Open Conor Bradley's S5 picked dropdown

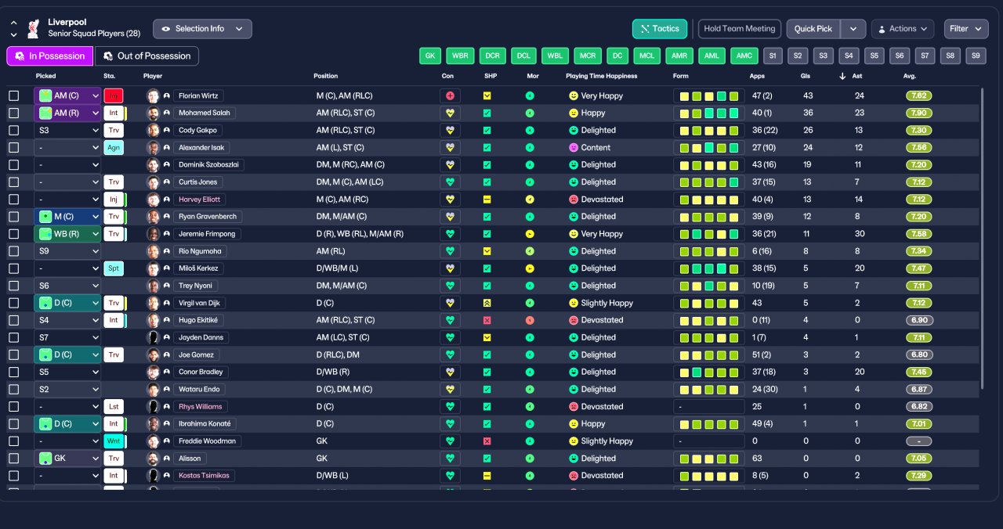click(x=67, y=372)
